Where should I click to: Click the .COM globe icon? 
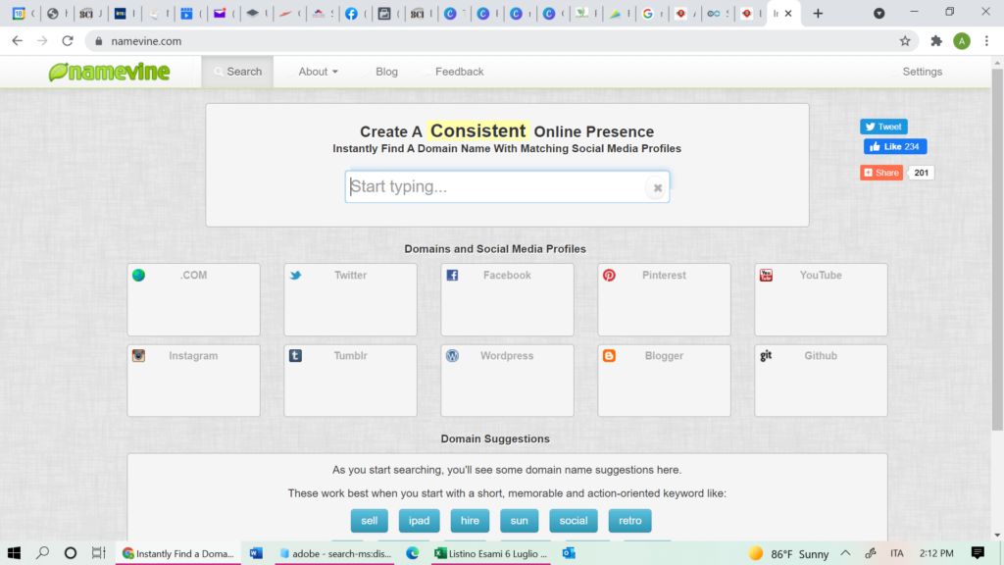(138, 276)
